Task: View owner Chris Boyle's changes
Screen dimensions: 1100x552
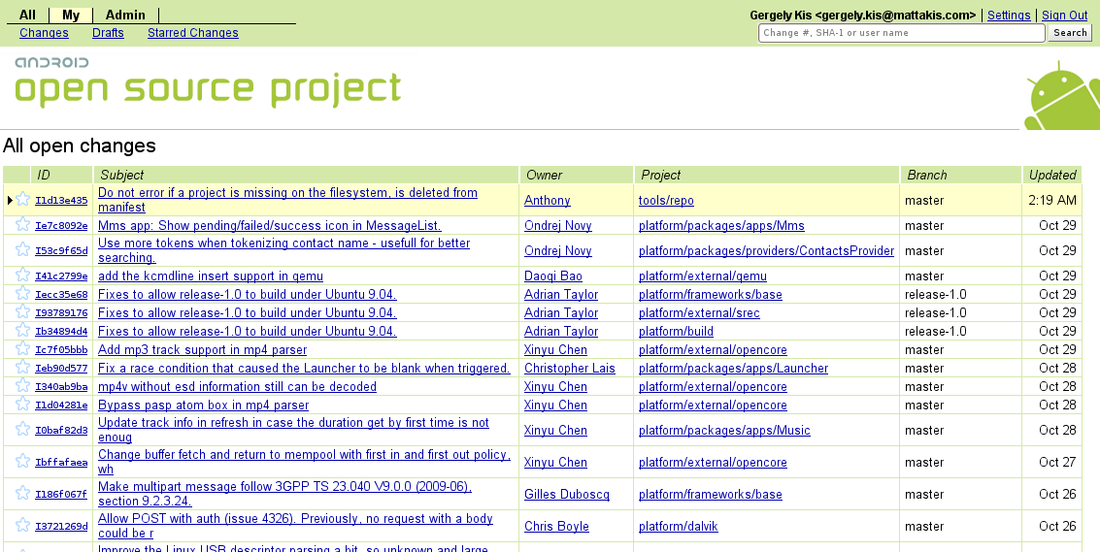Action: click(556, 527)
